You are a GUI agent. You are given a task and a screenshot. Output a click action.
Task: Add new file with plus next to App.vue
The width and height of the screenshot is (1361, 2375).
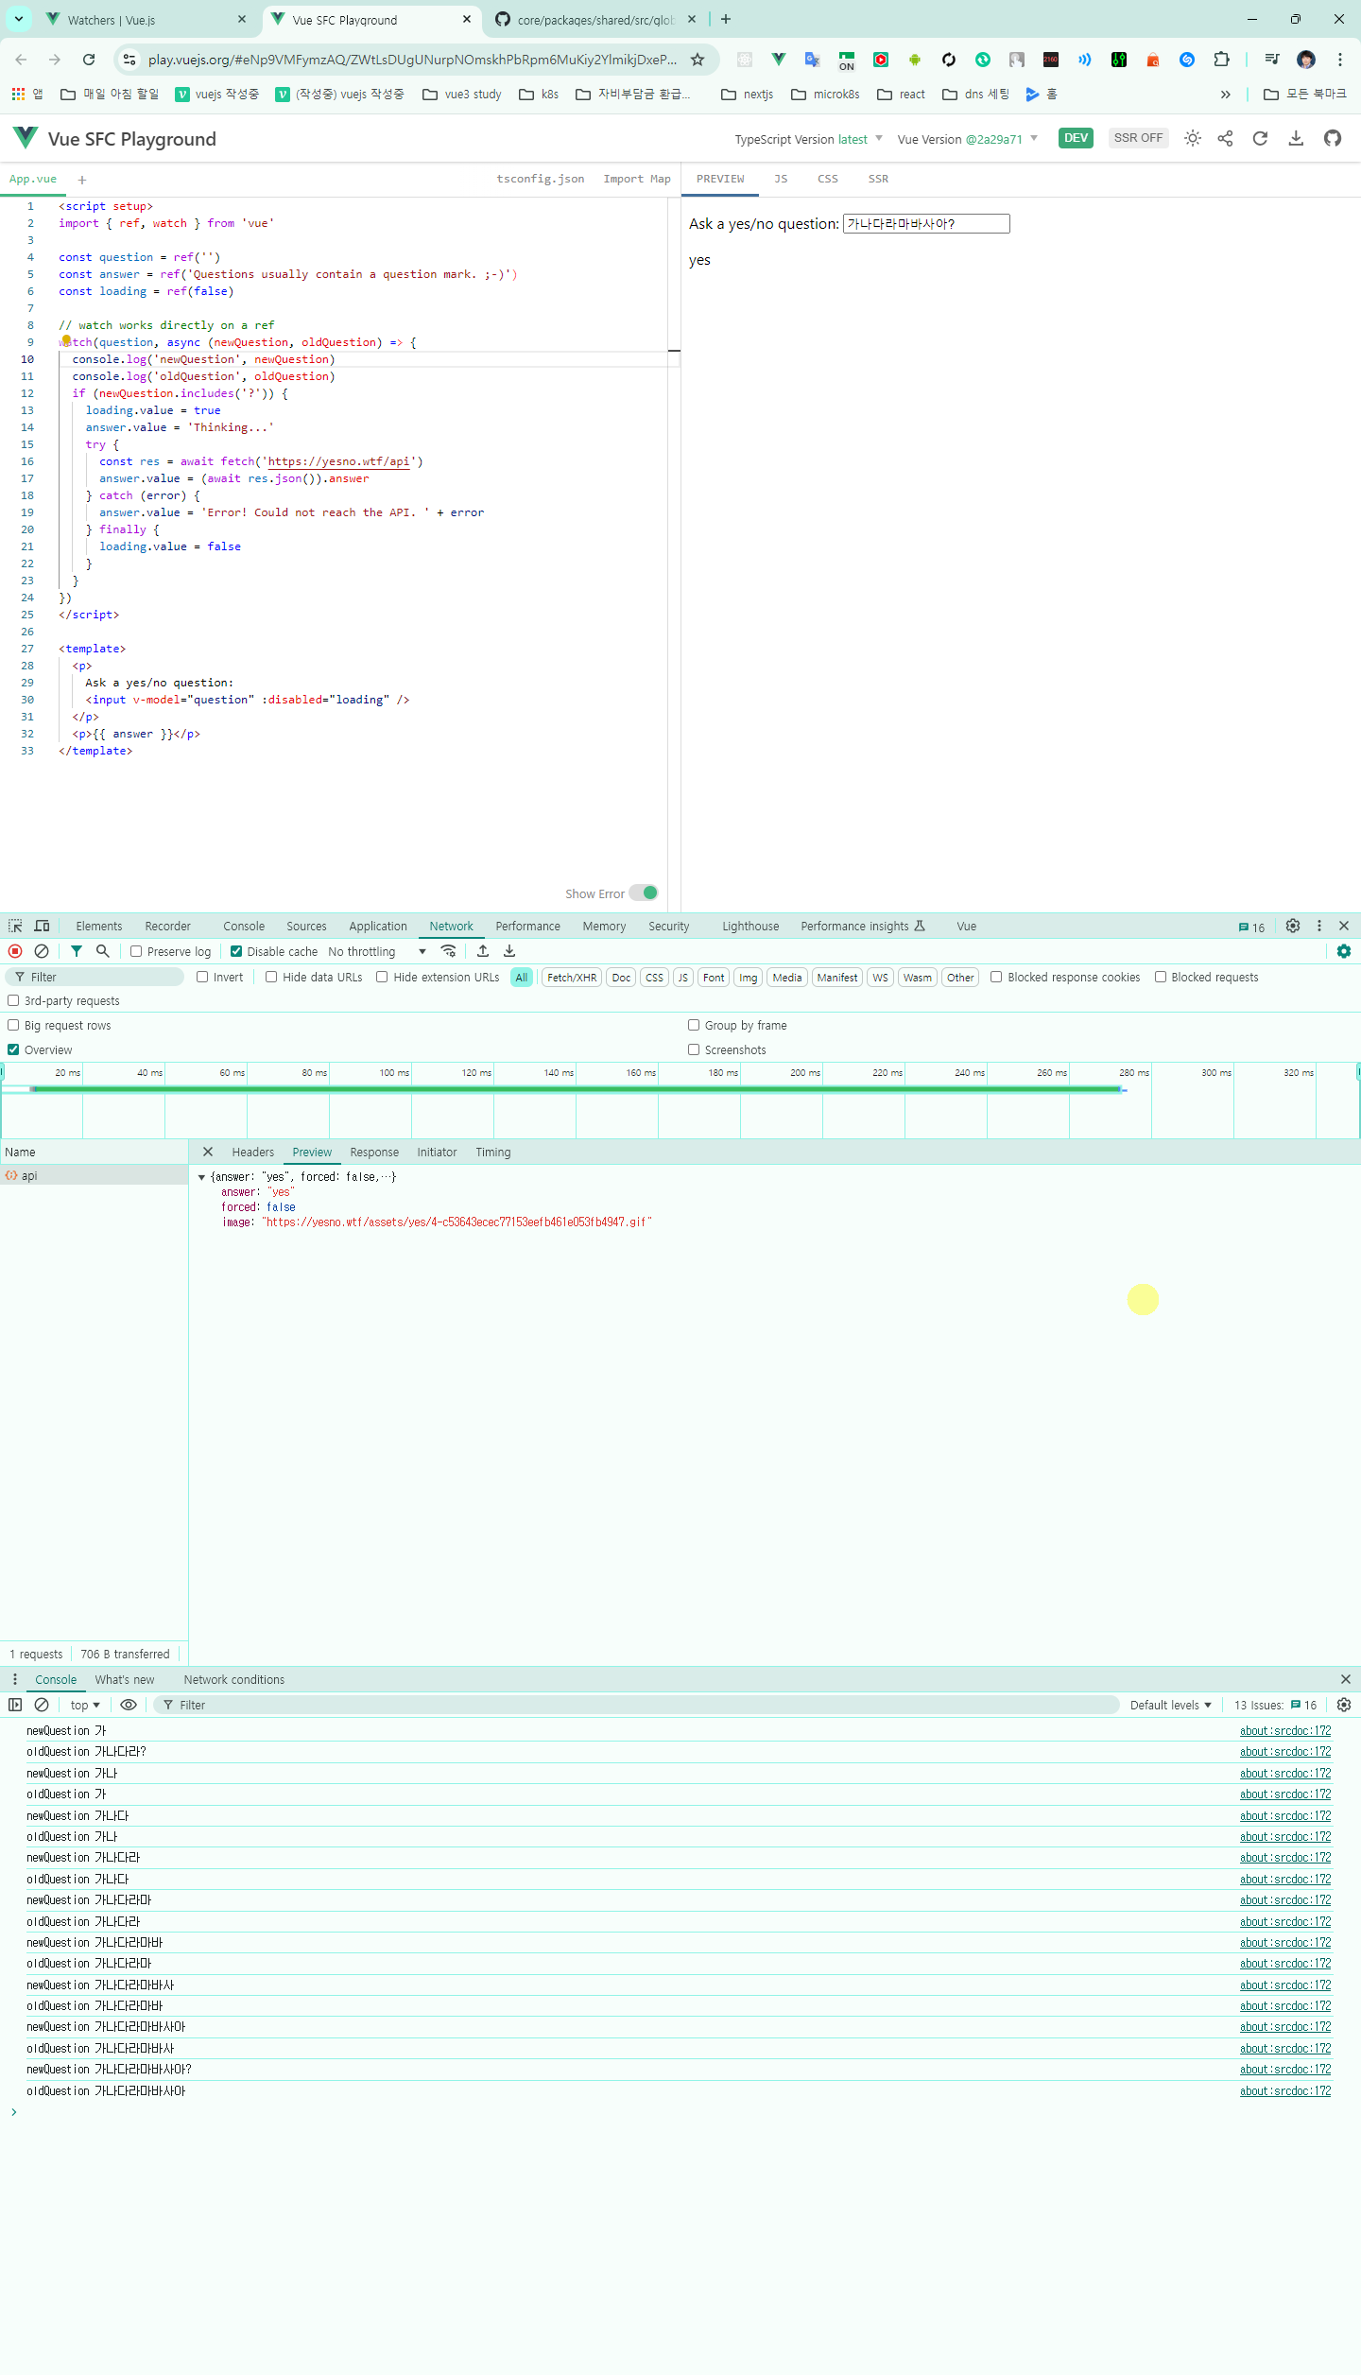tap(82, 180)
